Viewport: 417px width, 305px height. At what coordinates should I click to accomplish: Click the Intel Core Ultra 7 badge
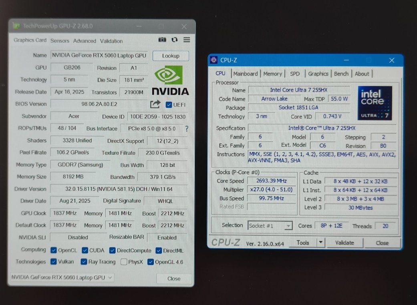point(375,103)
